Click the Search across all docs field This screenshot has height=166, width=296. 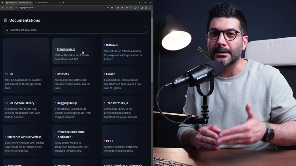(x=76, y=30)
